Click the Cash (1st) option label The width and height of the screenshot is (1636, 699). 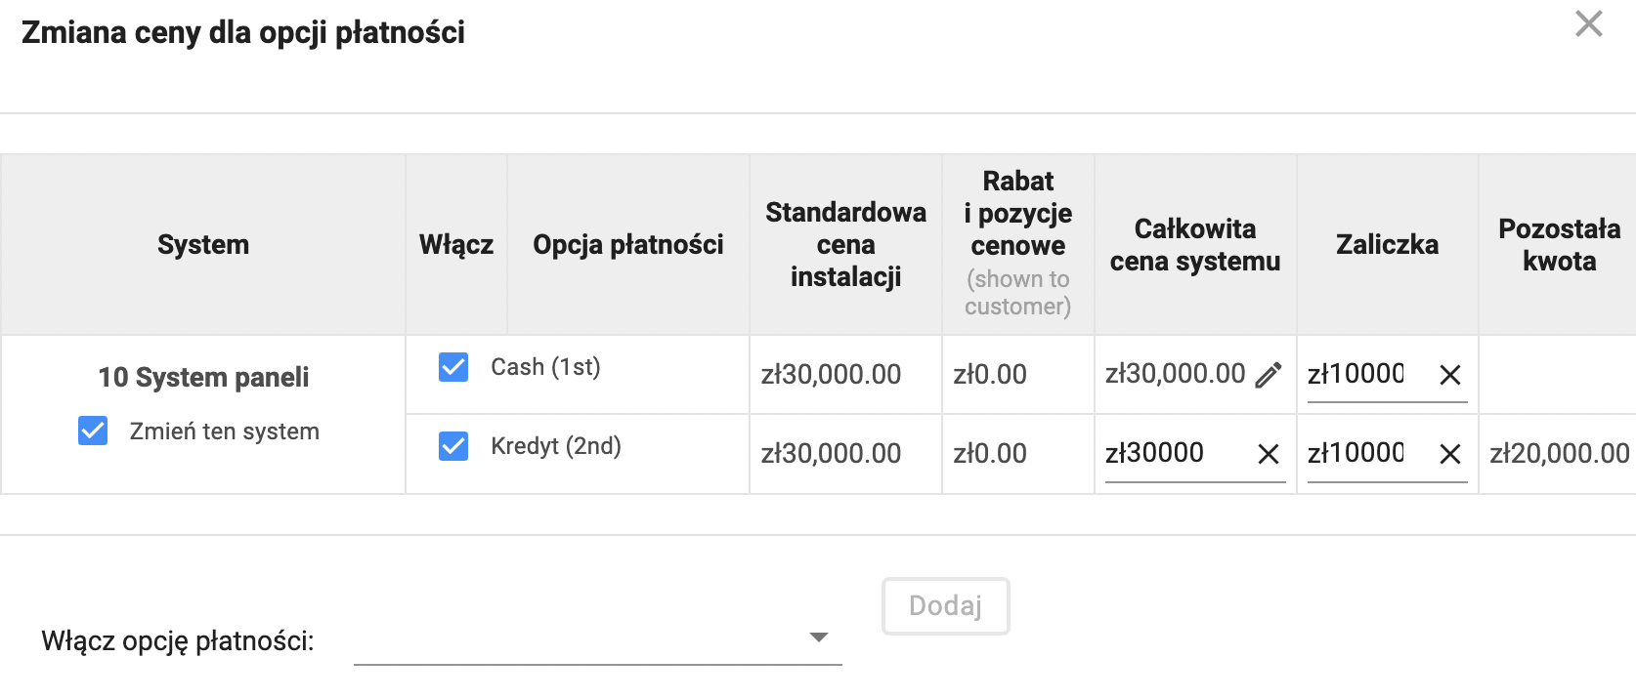coord(545,367)
